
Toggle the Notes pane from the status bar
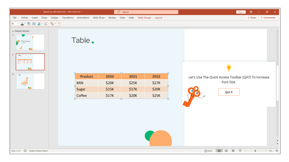pos(209,151)
